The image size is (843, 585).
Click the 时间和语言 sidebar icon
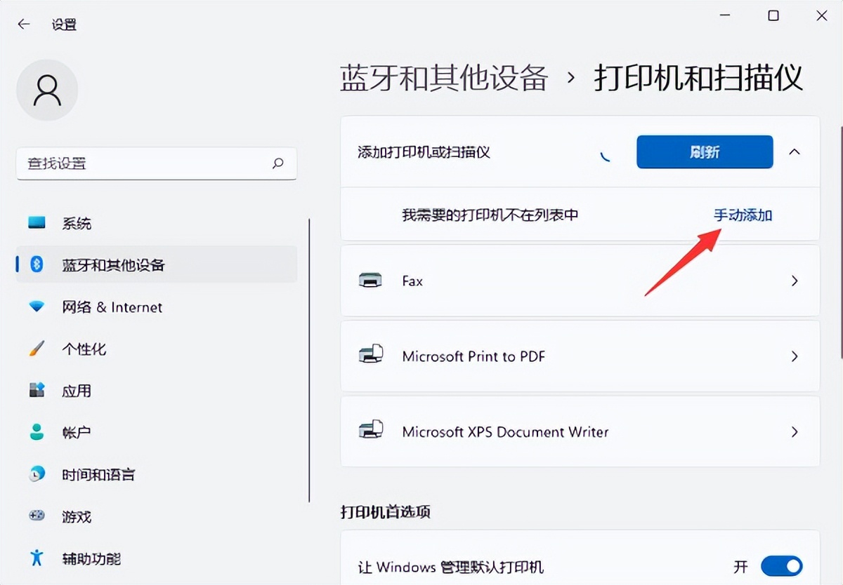coord(36,475)
